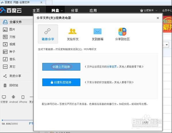Open the 会员中心 link

167,10
